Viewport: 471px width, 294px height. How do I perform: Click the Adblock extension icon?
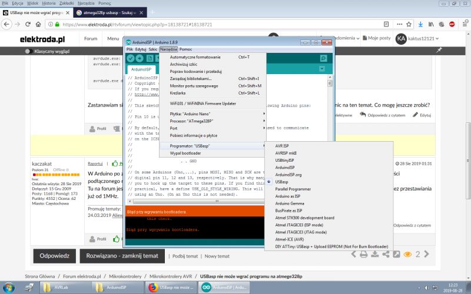coord(452,24)
